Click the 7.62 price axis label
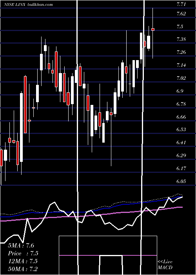The height and width of the screenshot is (275, 196). [181, 14]
